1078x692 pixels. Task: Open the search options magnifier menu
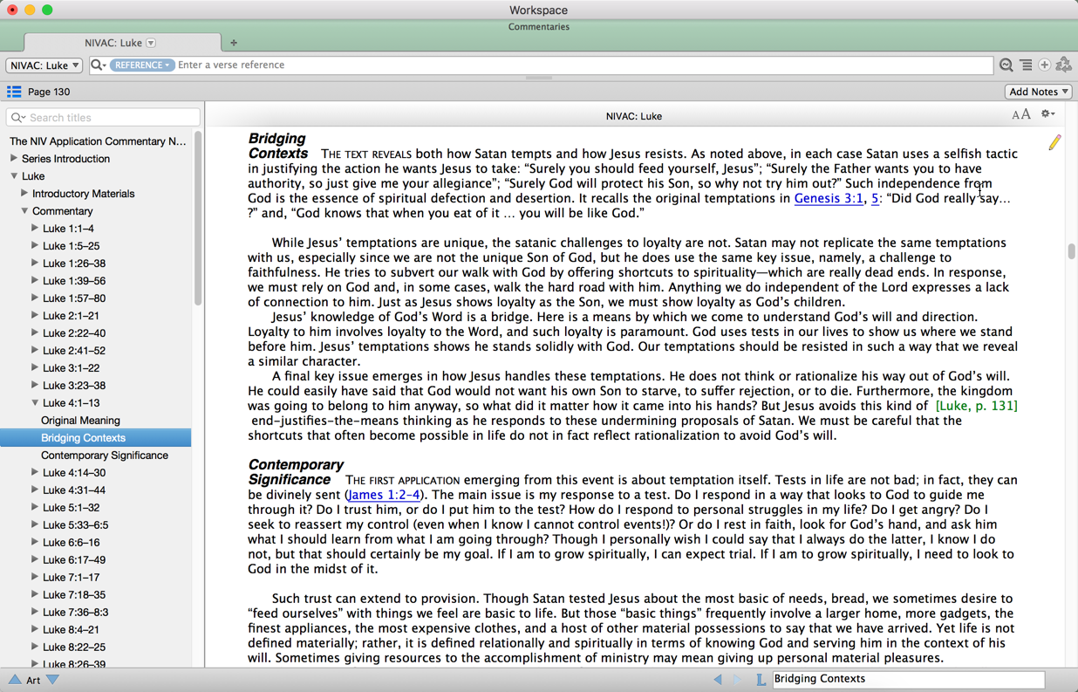(99, 65)
